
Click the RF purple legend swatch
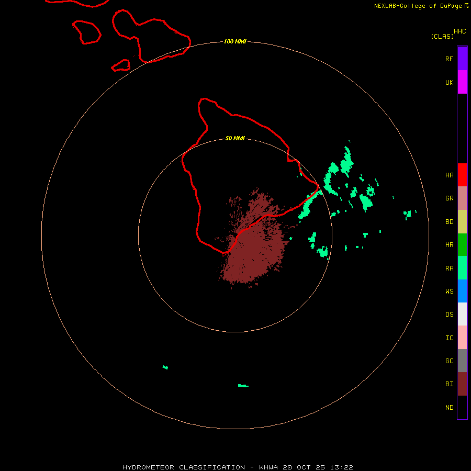[462, 59]
